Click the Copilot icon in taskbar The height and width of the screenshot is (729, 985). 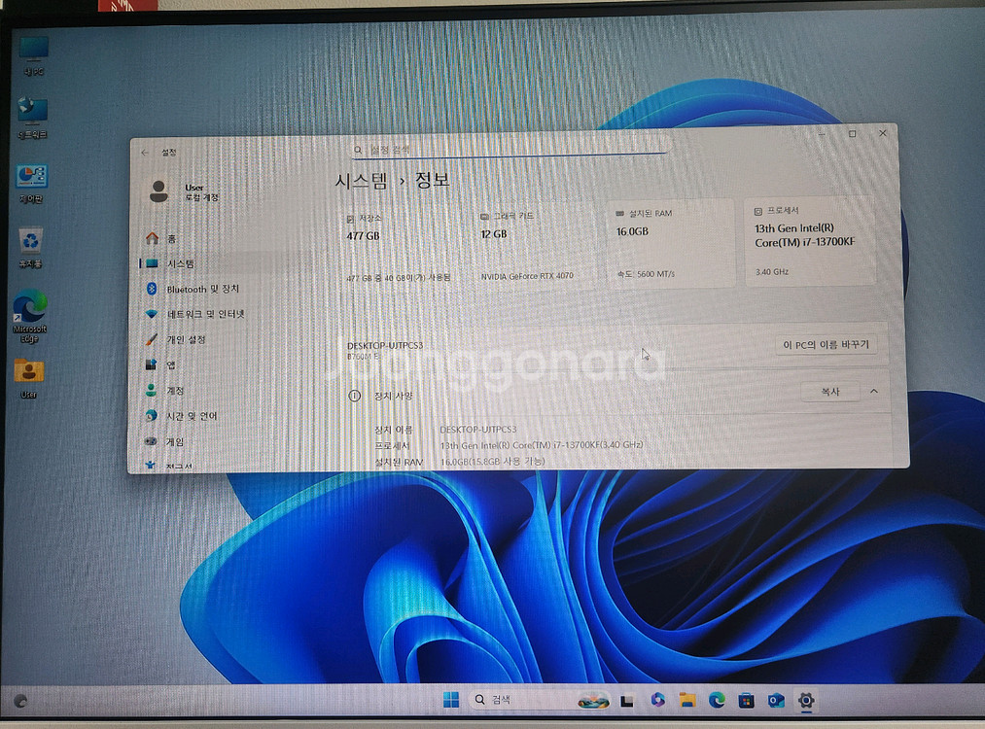pos(657,700)
